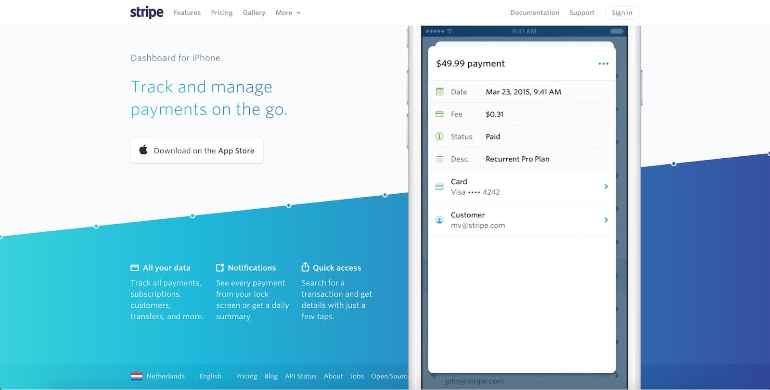Expand the More dropdown menu
Image resolution: width=770 pixels, height=390 pixels.
coord(288,13)
